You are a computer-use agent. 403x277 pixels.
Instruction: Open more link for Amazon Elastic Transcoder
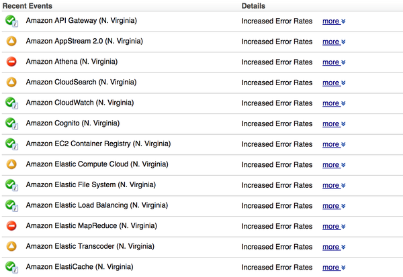point(334,247)
